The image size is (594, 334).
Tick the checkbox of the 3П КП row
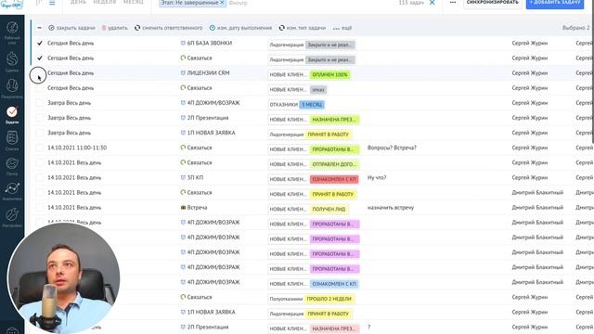pos(39,177)
